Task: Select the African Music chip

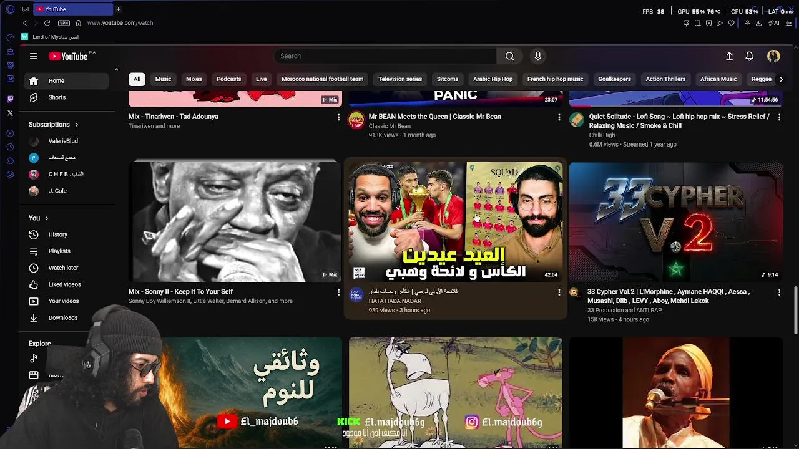Action: pyautogui.click(x=718, y=79)
